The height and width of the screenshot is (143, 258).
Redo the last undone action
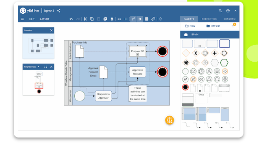click(78, 19)
